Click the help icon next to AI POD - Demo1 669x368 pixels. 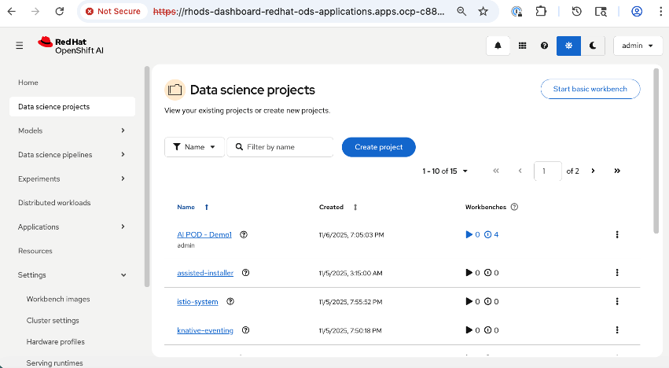pyautogui.click(x=244, y=234)
